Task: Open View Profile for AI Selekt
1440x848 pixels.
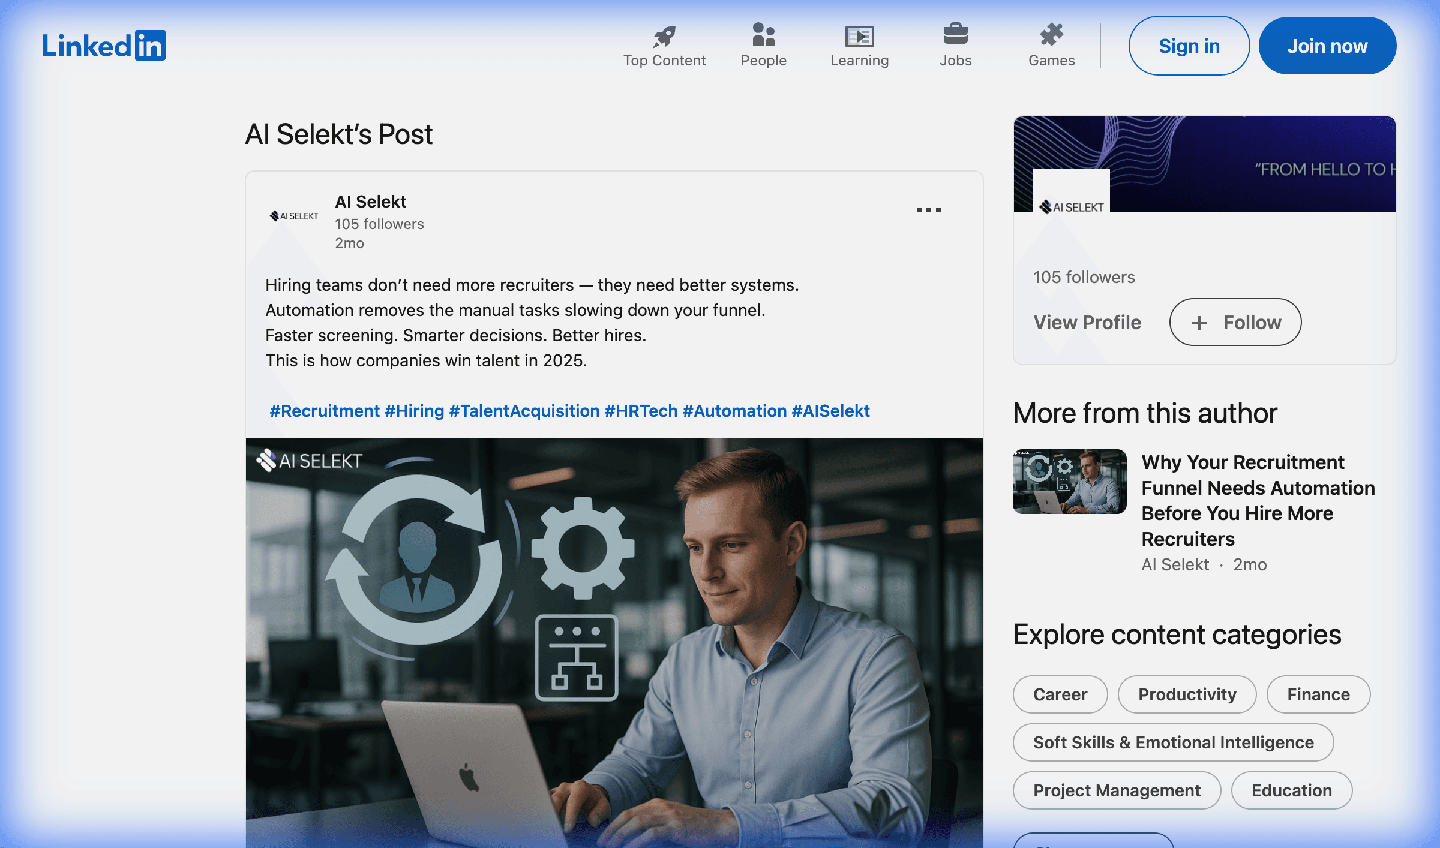Action: (x=1087, y=322)
